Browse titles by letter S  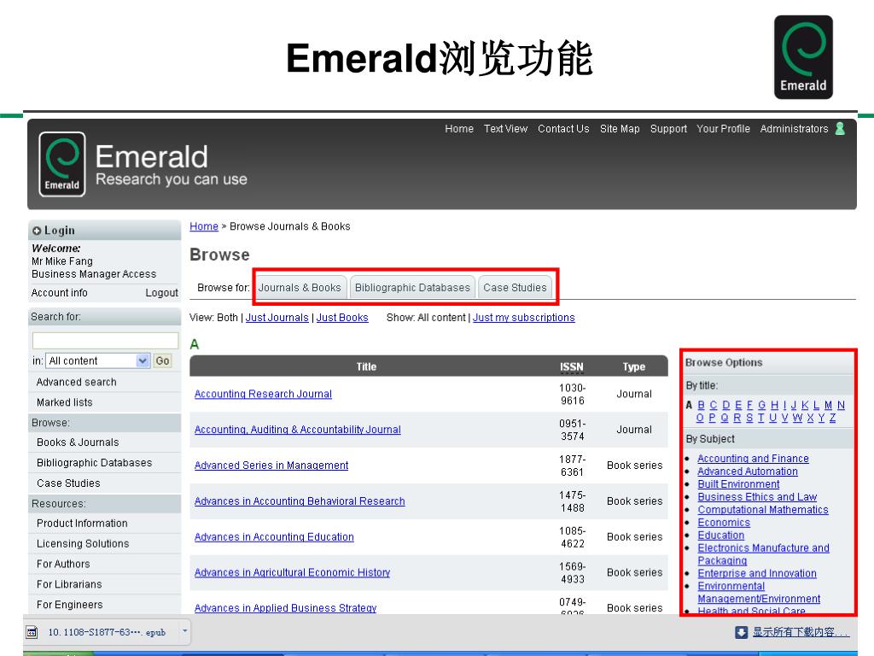click(x=749, y=418)
